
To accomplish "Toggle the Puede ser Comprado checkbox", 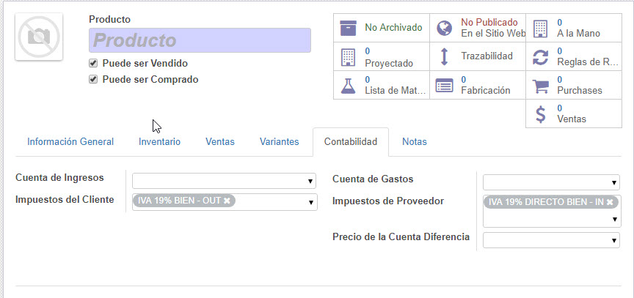I will 93,79.
